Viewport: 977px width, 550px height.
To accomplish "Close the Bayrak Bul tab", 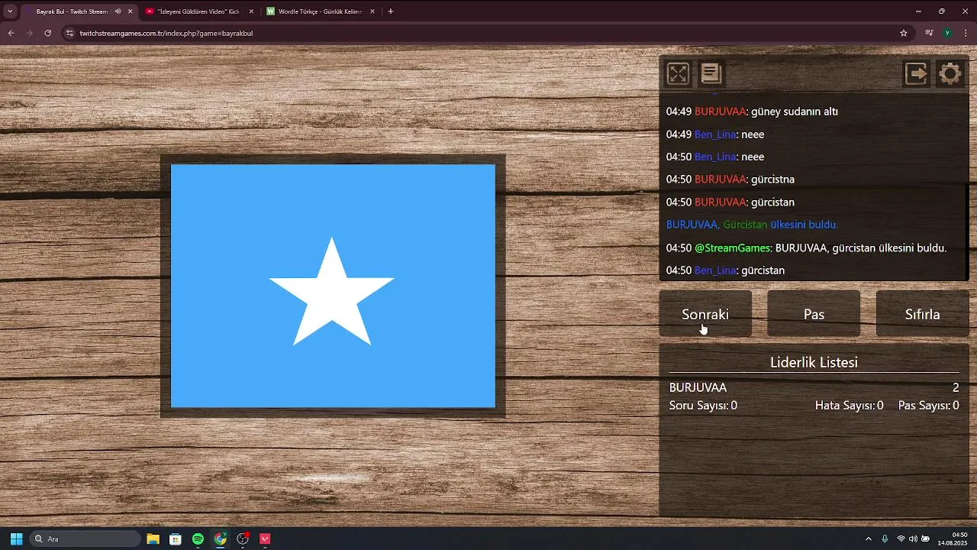I will click(131, 11).
